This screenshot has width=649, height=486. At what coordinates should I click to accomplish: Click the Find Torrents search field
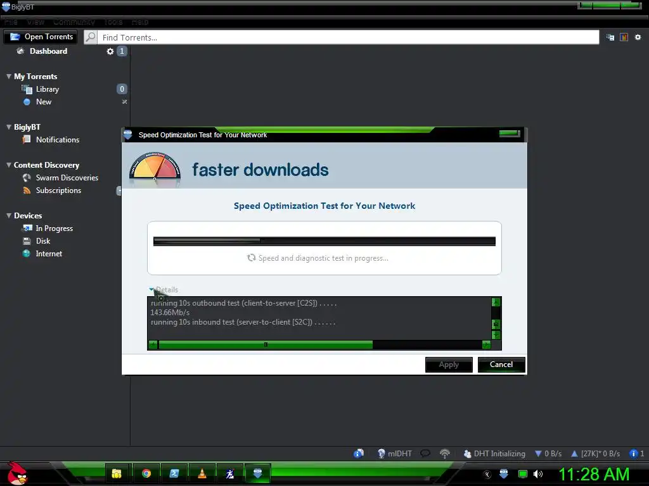pyautogui.click(x=348, y=37)
